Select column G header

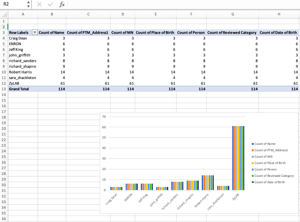pyautogui.click(x=233, y=14)
